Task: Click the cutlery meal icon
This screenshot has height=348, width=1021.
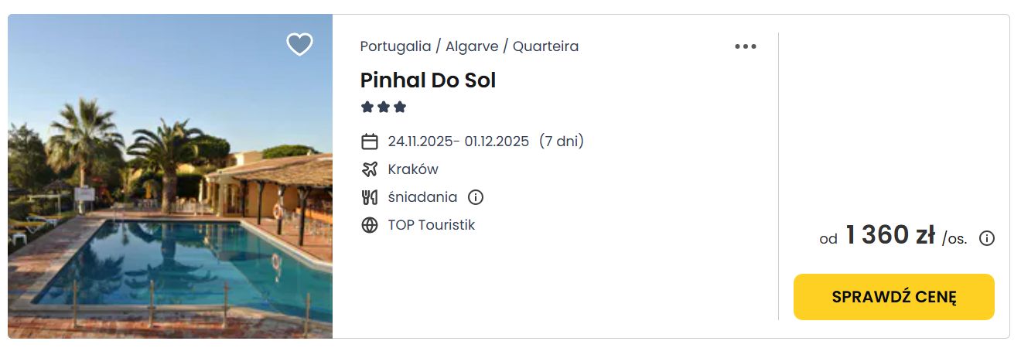Action: point(370,197)
